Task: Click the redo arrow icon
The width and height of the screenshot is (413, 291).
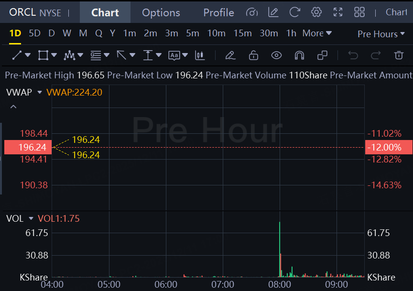Action: coord(376,55)
